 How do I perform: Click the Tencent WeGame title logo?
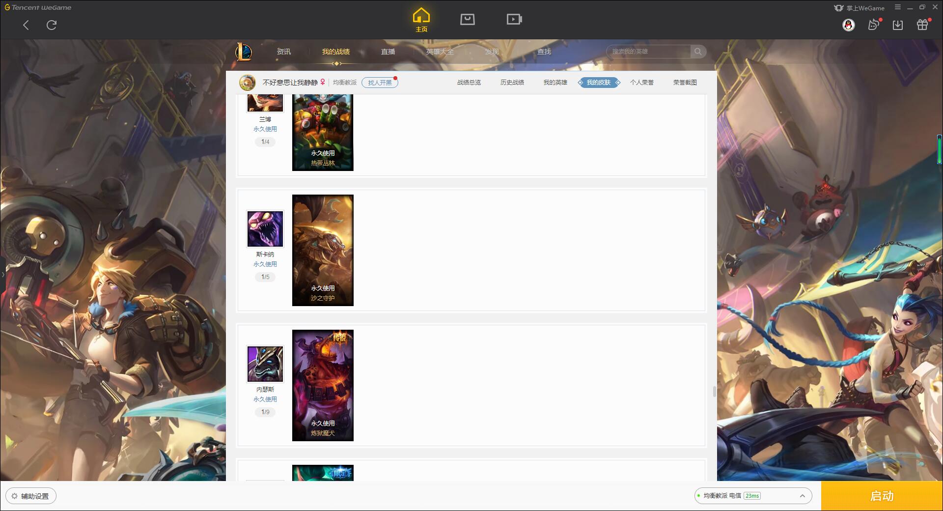pos(38,7)
